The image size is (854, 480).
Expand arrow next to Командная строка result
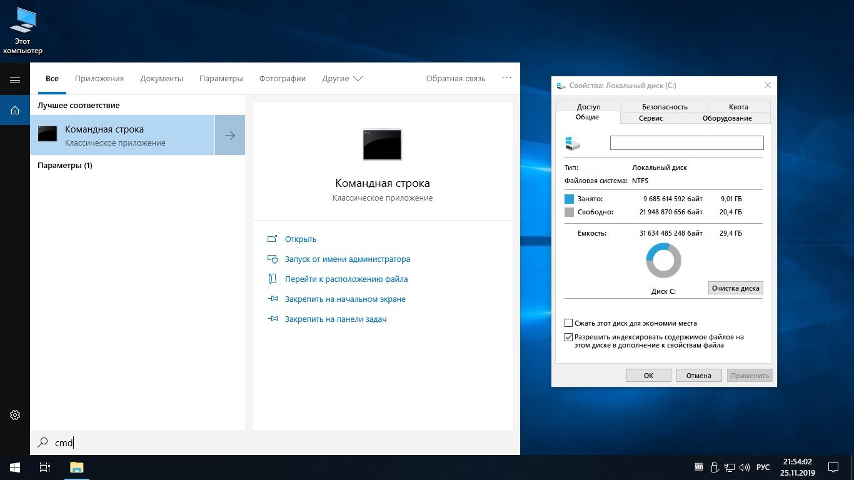[230, 135]
